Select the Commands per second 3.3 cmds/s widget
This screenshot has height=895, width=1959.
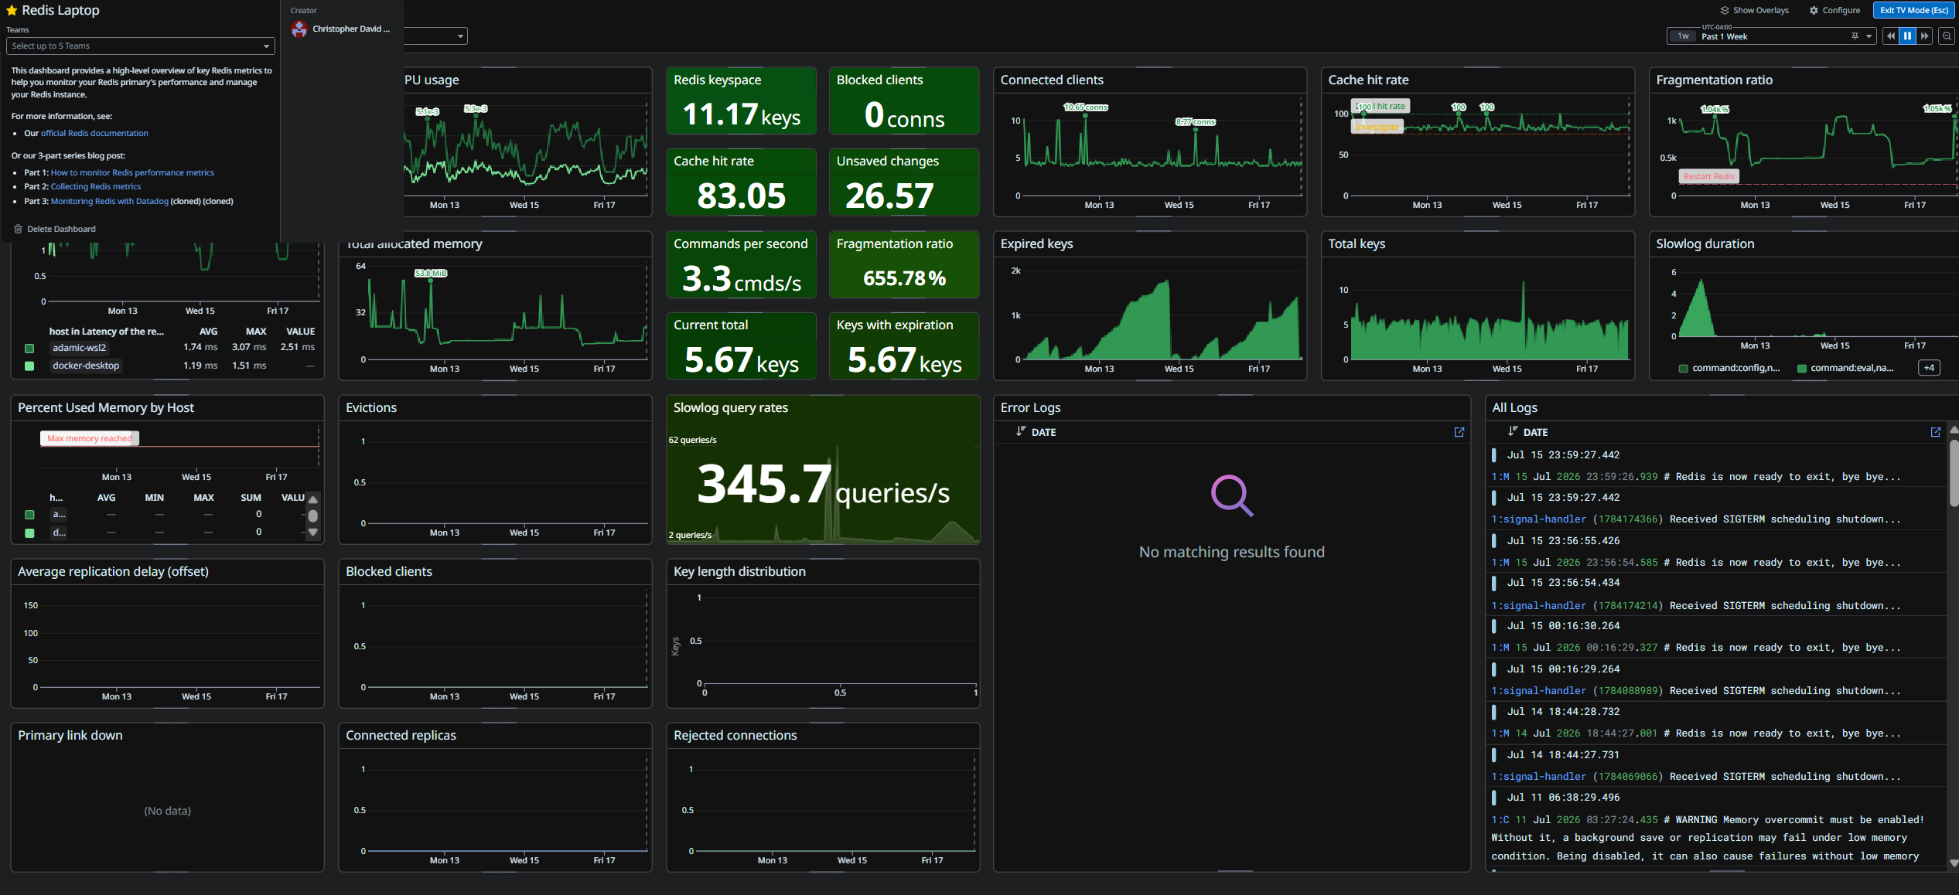(x=741, y=264)
